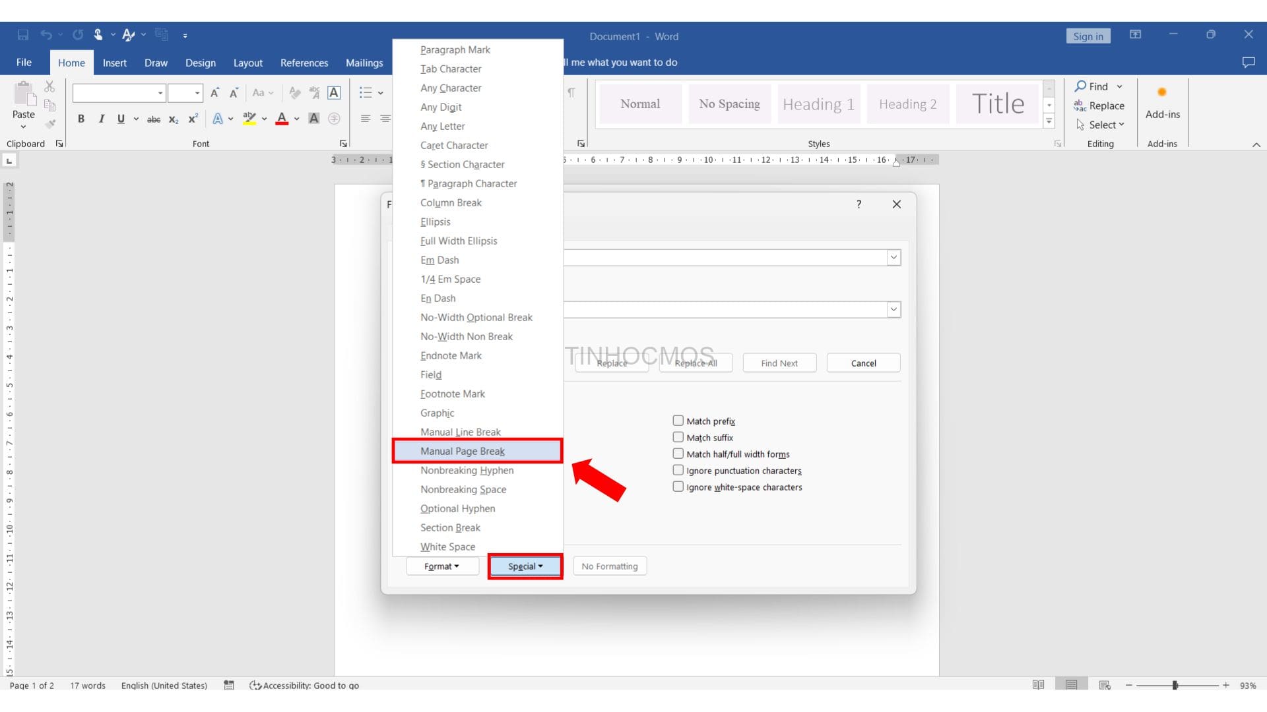This screenshot has width=1267, height=712.
Task: Select the Superscript formatting icon
Action: point(193,118)
